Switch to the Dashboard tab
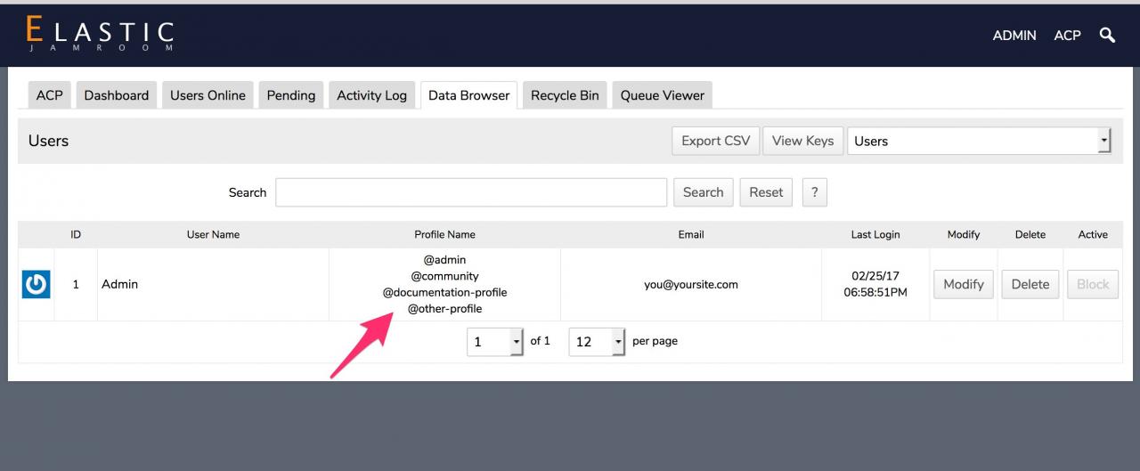The image size is (1140, 471). pyautogui.click(x=117, y=95)
